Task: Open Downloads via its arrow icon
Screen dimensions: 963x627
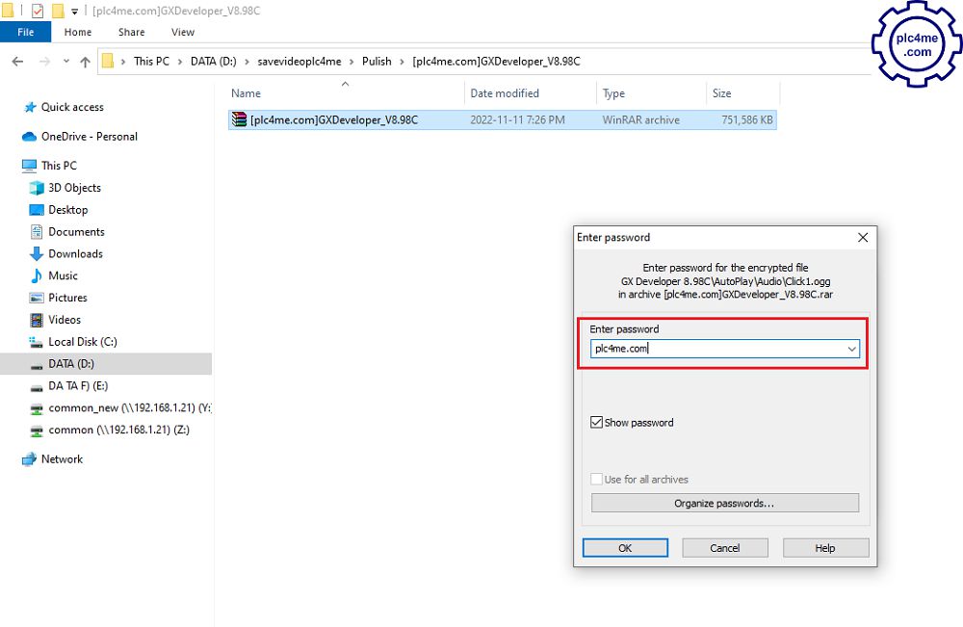Action: coord(37,254)
